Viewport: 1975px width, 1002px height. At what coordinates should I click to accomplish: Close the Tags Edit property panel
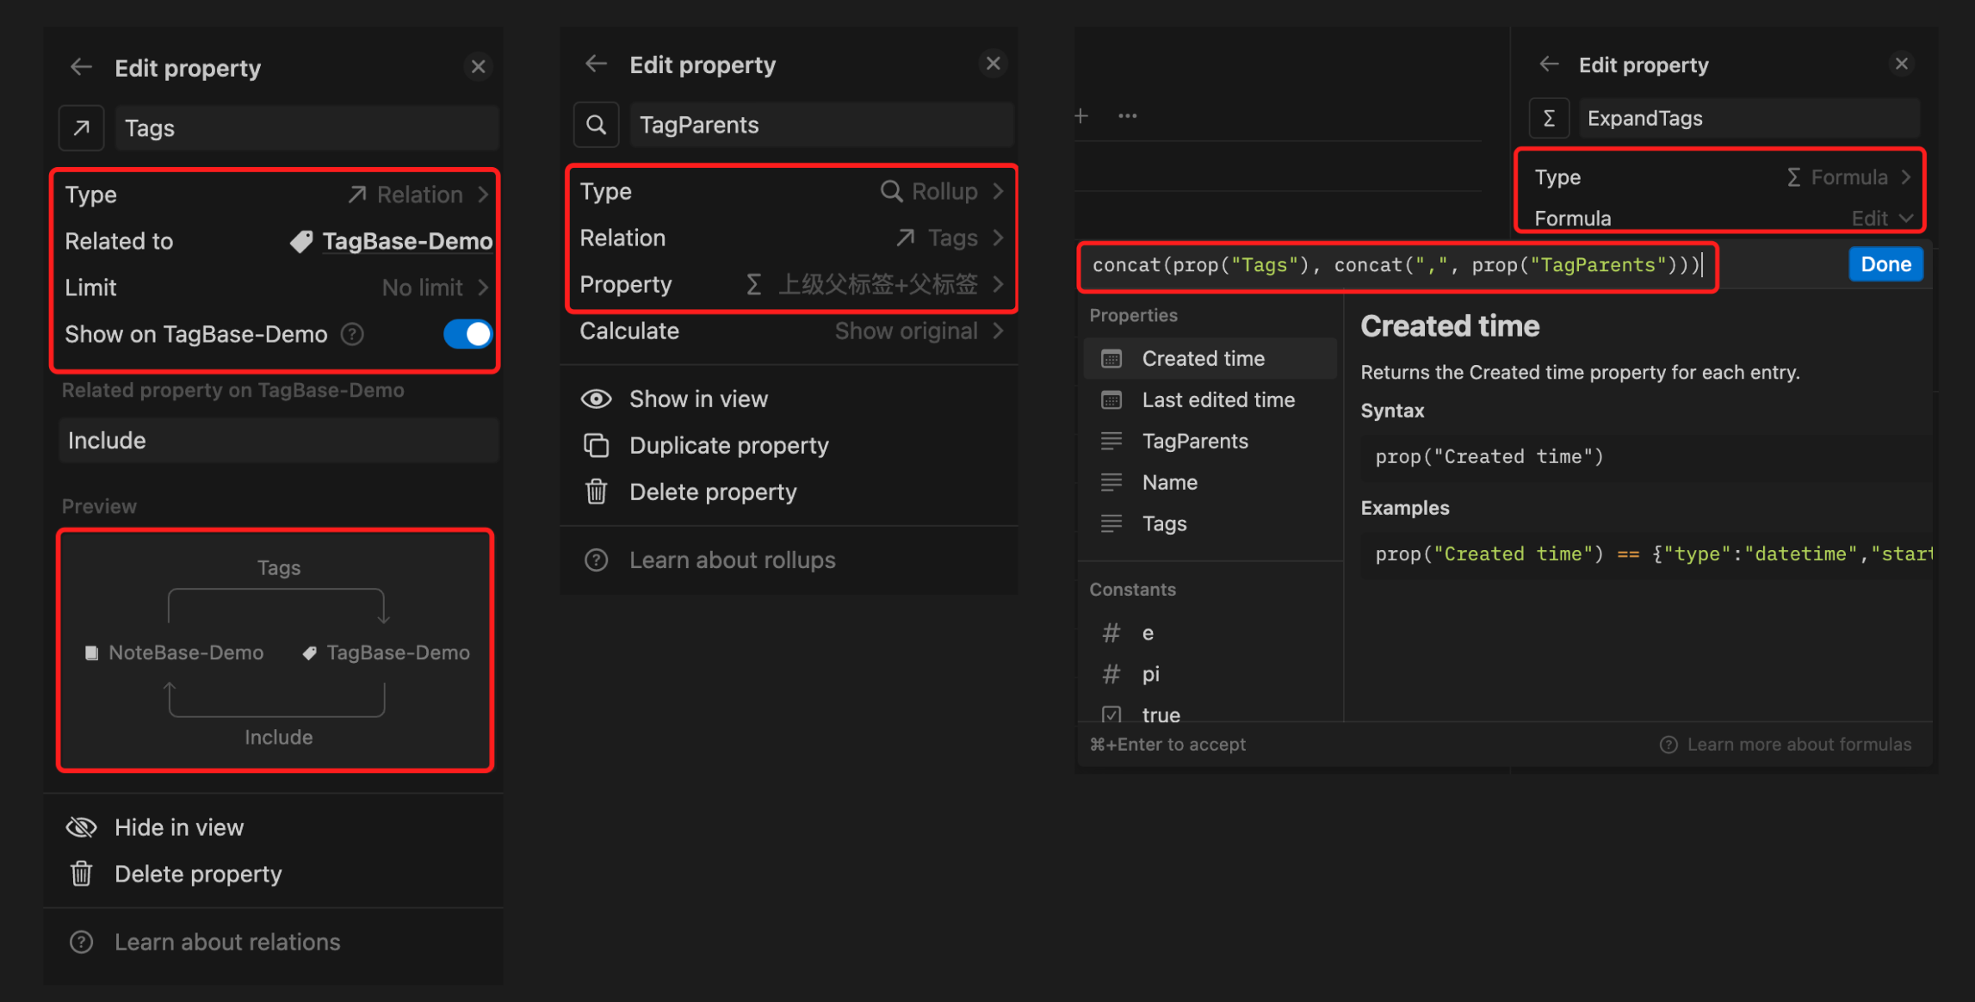[x=479, y=66]
